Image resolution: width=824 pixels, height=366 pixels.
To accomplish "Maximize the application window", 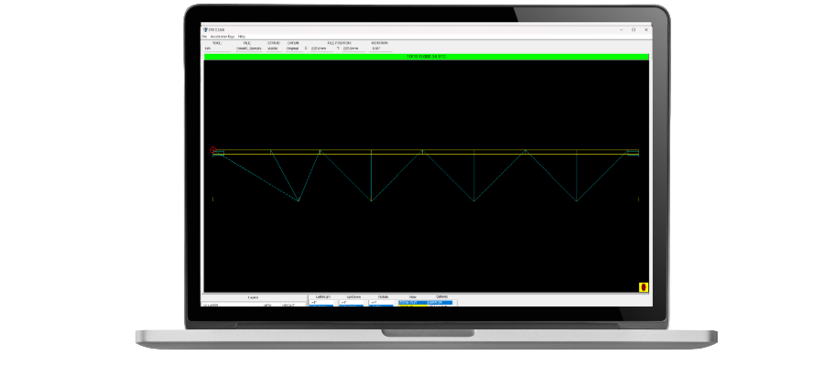I will coord(634,30).
